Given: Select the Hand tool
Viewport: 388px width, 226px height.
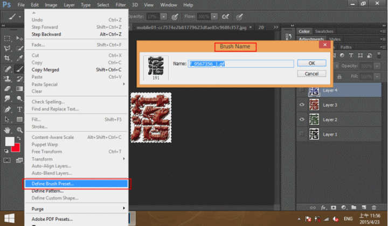Looking at the screenshot, I should point(7,130).
